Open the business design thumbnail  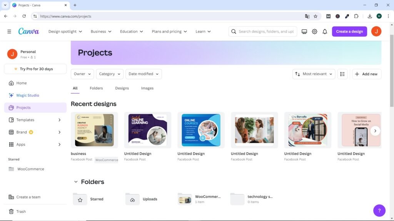pos(94,130)
